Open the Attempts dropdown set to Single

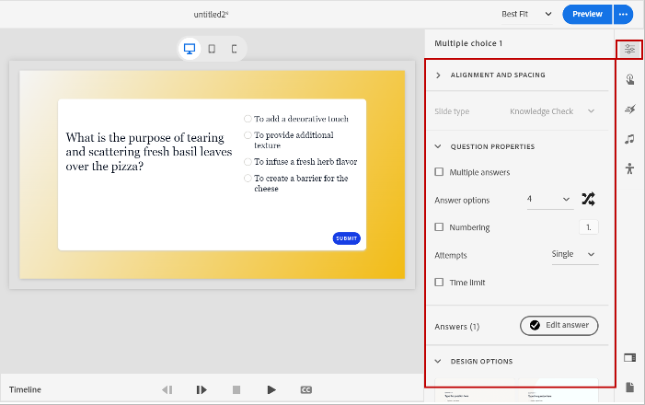574,254
